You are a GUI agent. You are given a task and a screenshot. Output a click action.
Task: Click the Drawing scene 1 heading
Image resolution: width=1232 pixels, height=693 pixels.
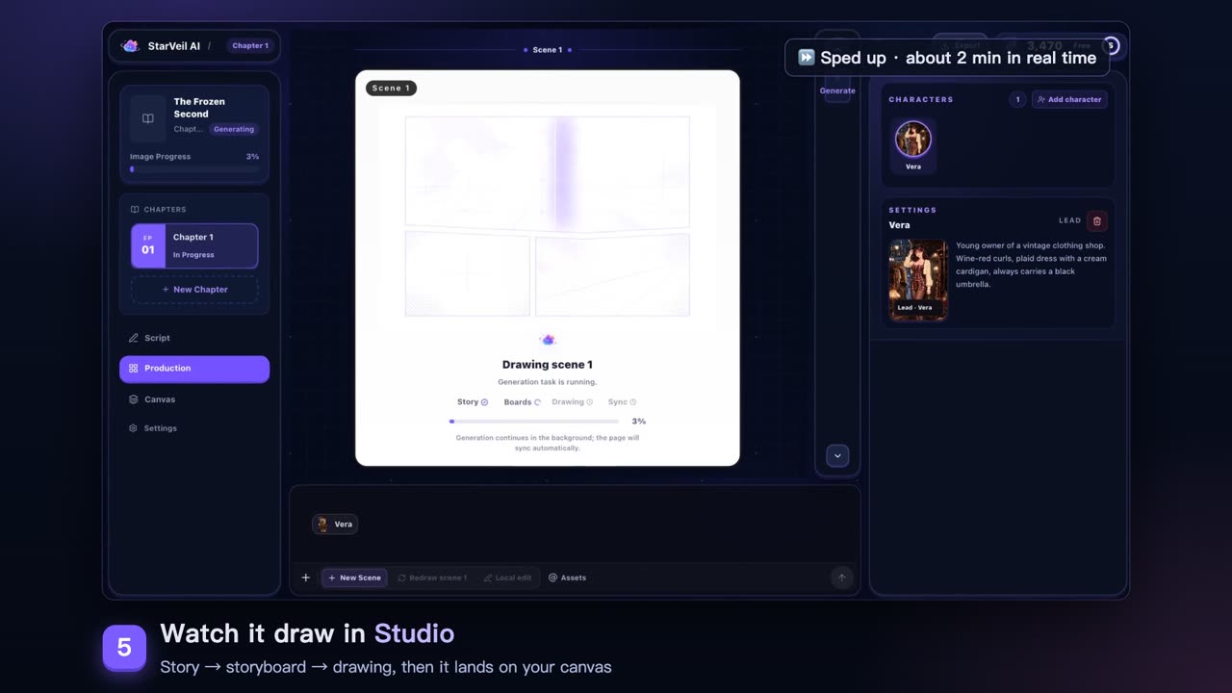click(547, 365)
